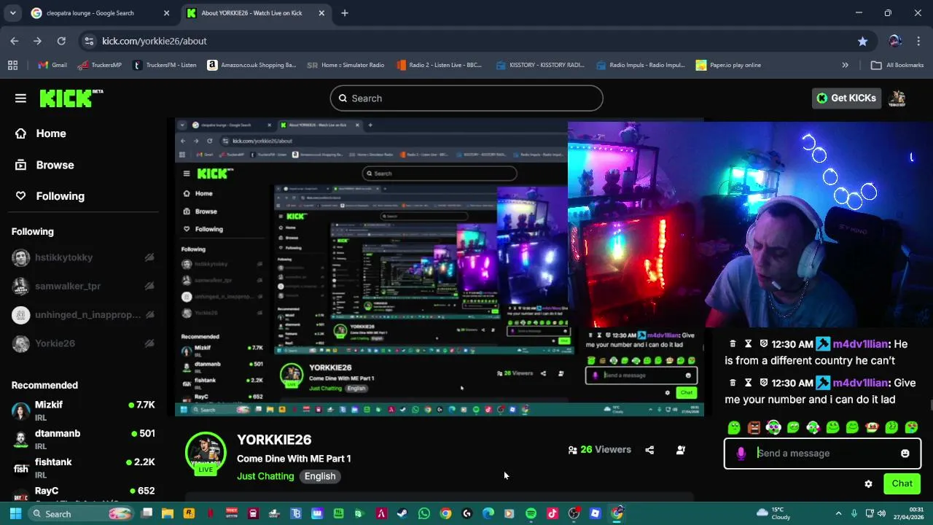
Task: Timeout m4dv1llian on first message
Action: click(748, 344)
